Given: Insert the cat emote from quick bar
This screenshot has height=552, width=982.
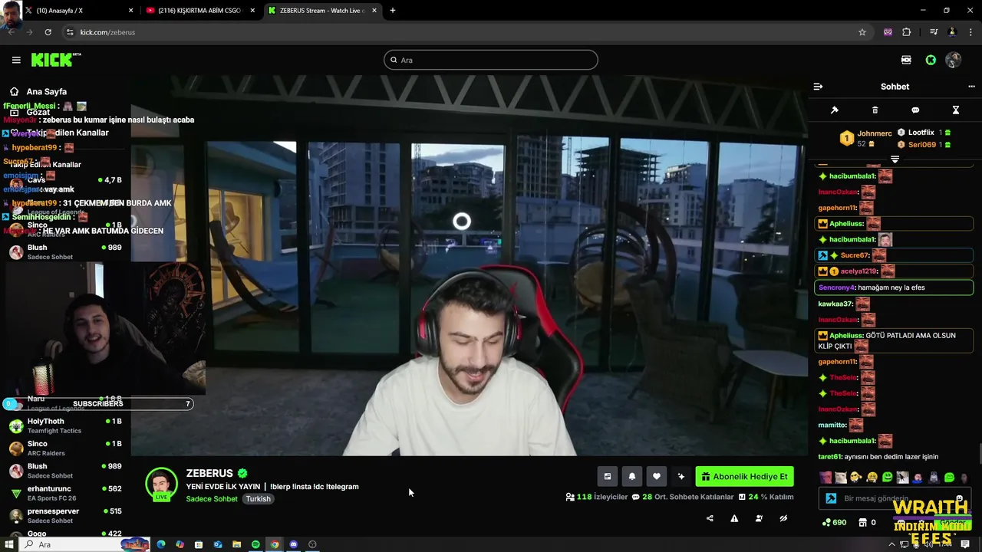Looking at the screenshot, I should (840, 477).
